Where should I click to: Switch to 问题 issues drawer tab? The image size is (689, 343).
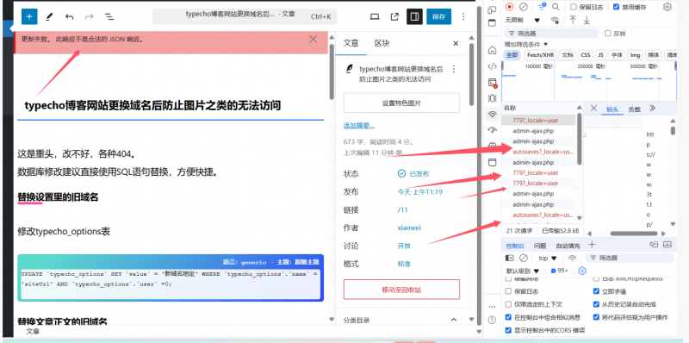tap(540, 246)
